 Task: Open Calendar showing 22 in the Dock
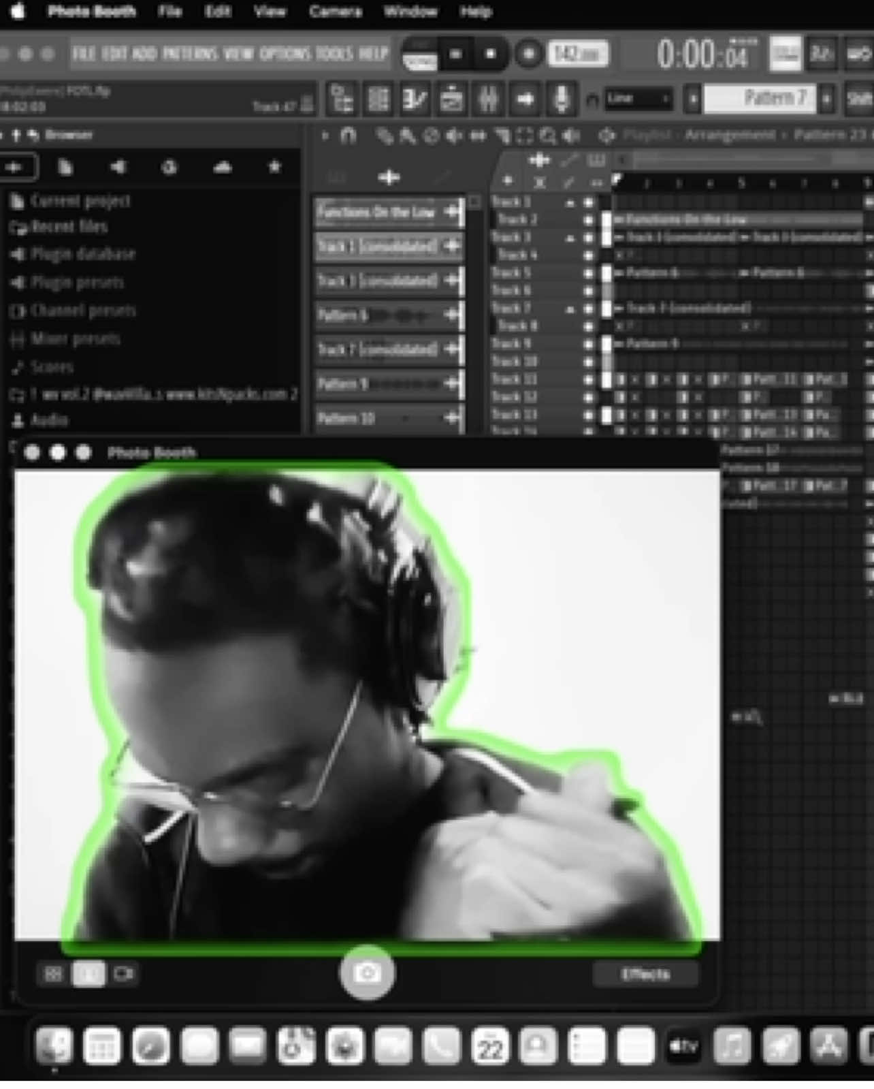point(490,1045)
